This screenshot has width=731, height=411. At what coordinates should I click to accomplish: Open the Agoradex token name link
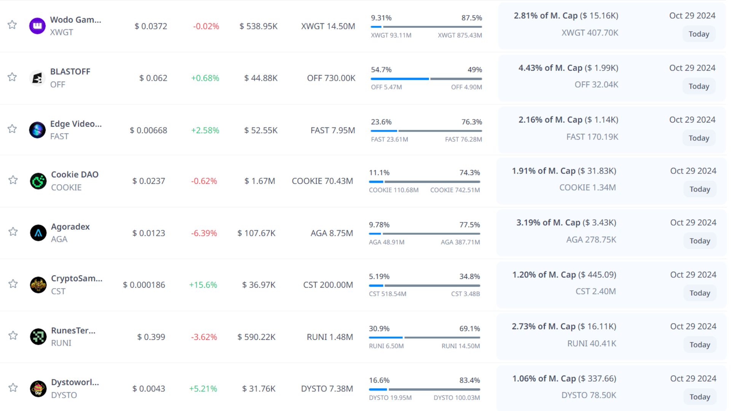coord(70,227)
